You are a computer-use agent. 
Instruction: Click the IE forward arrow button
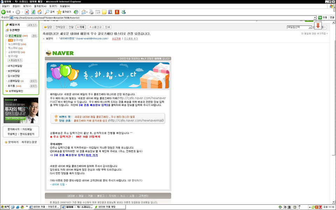18,12
